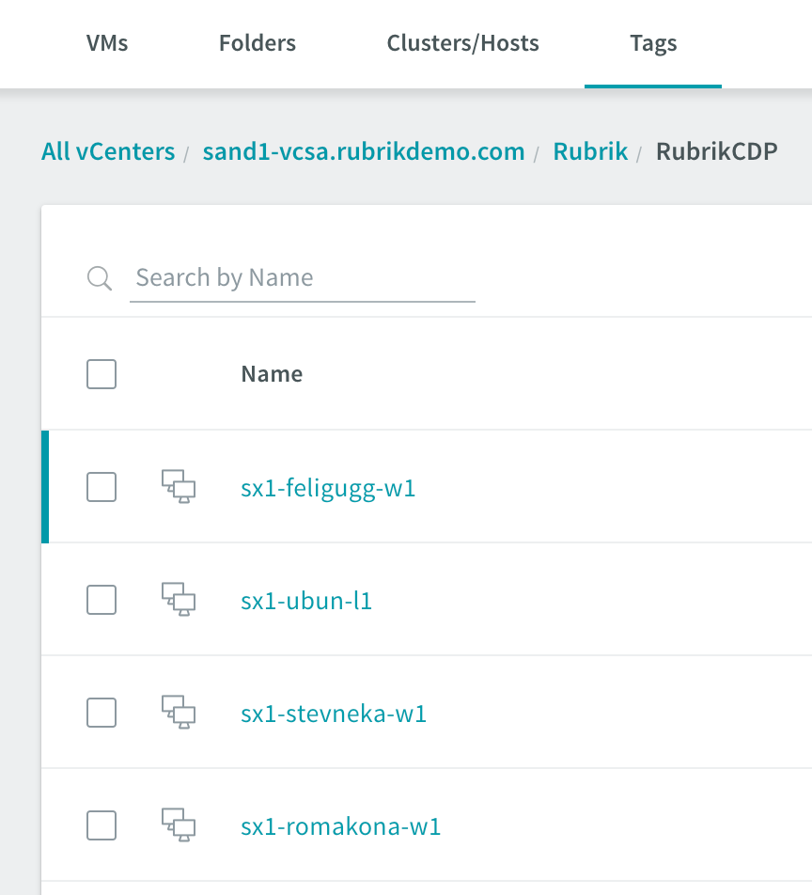The width and height of the screenshot is (812, 895).
Task: Click the VM icon beside sx1-stevneka-w1
Action: coord(179,712)
